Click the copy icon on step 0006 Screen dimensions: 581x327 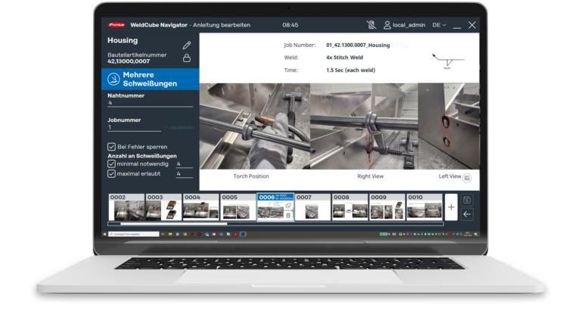click(288, 205)
